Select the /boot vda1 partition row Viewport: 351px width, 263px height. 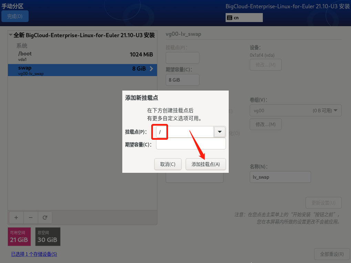82,56
